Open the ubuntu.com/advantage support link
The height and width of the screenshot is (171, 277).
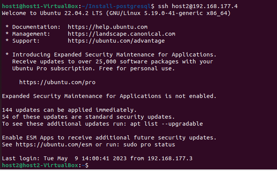click(x=116, y=41)
